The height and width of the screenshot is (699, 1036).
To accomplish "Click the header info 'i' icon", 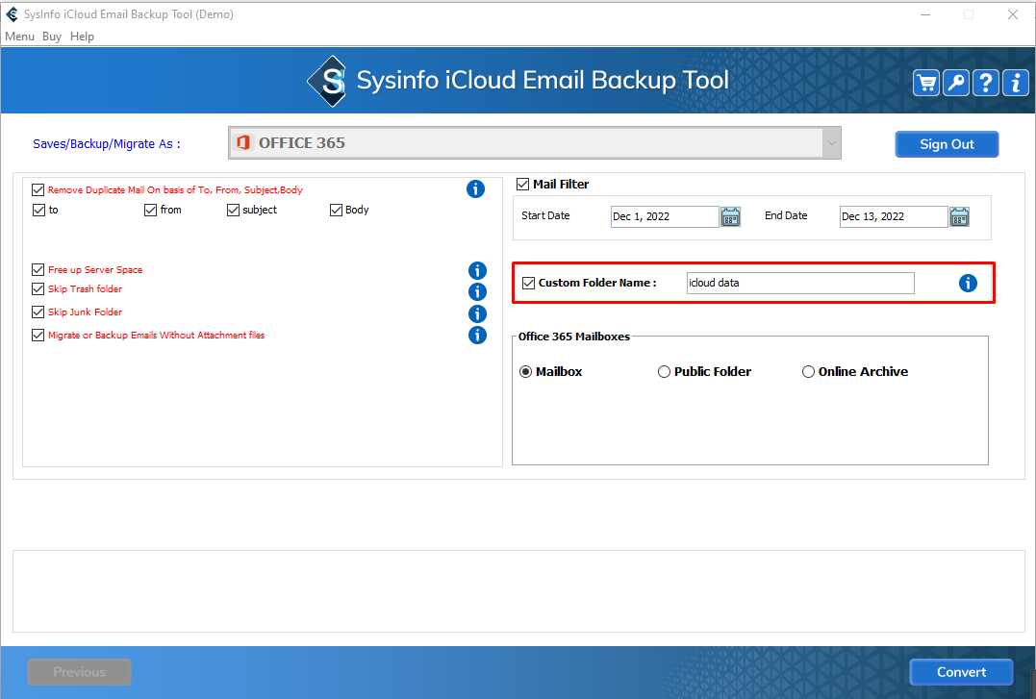I will pyautogui.click(x=1016, y=83).
